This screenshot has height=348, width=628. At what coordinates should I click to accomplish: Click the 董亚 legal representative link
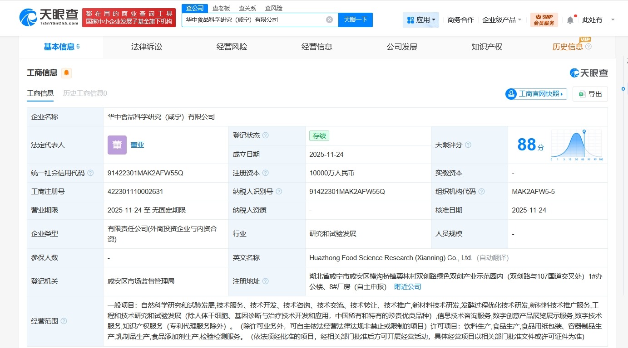(x=137, y=145)
